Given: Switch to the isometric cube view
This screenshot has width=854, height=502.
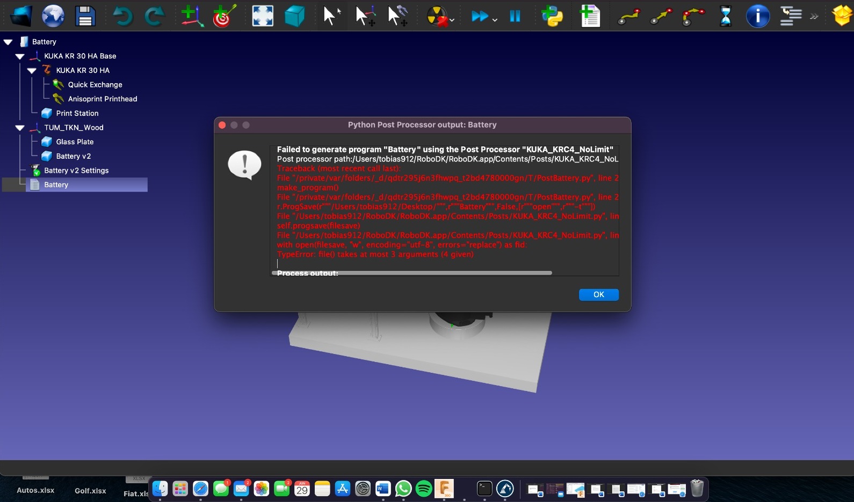Looking at the screenshot, I should (294, 16).
